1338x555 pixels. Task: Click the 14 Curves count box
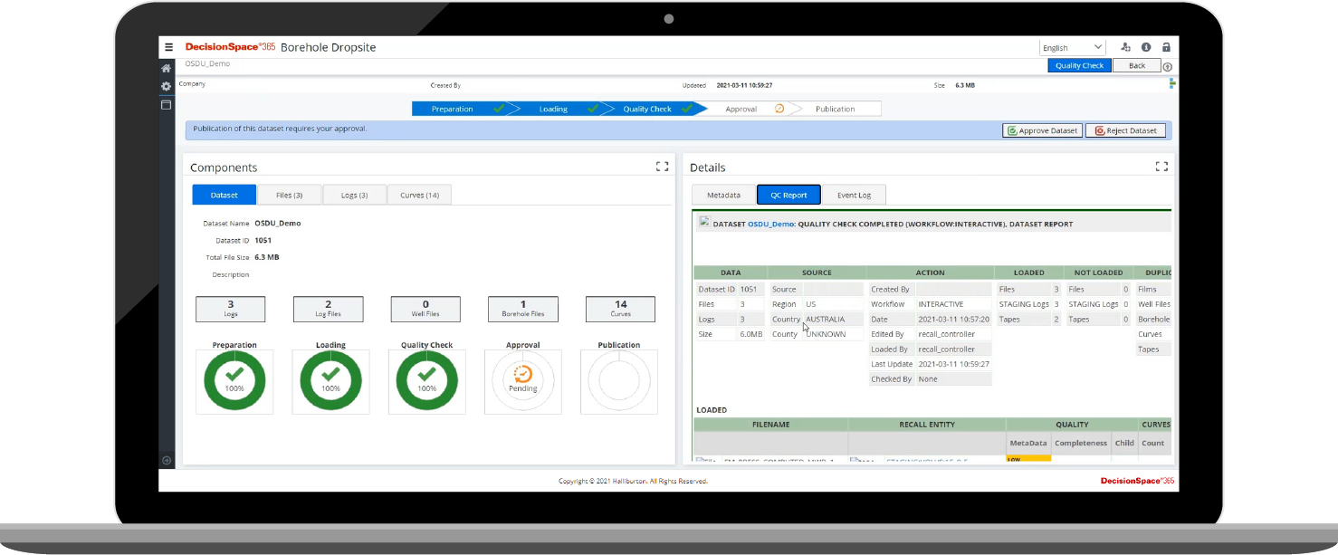620,309
